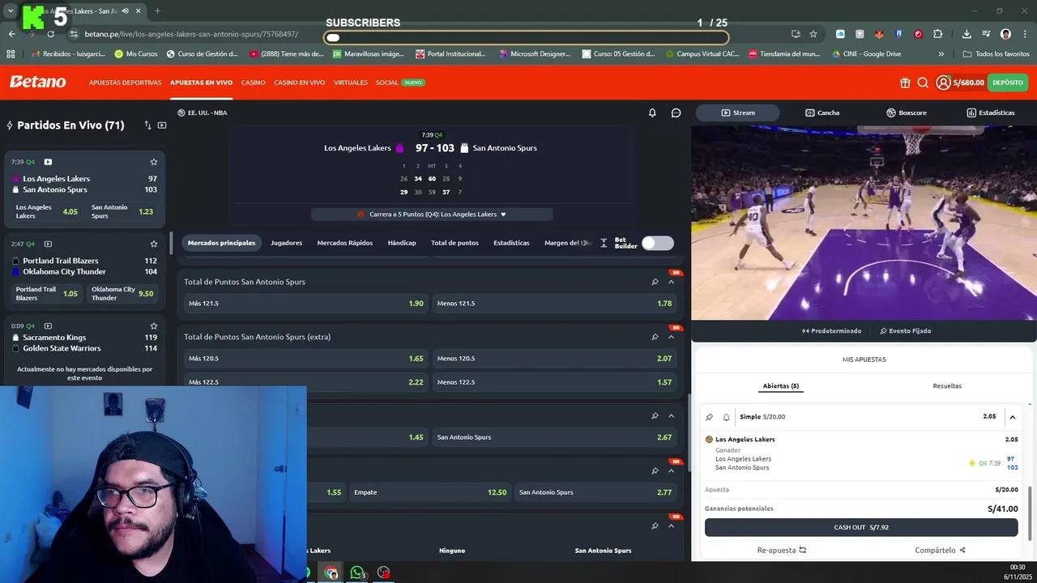Open Chrome from the taskbar
1037x583 pixels.
(x=331, y=572)
